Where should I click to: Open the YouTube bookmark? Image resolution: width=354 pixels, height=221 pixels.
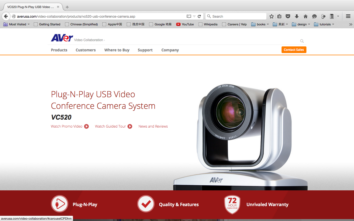click(185, 24)
